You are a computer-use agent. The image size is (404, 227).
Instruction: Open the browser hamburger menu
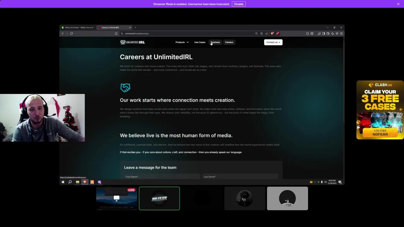pos(341,33)
